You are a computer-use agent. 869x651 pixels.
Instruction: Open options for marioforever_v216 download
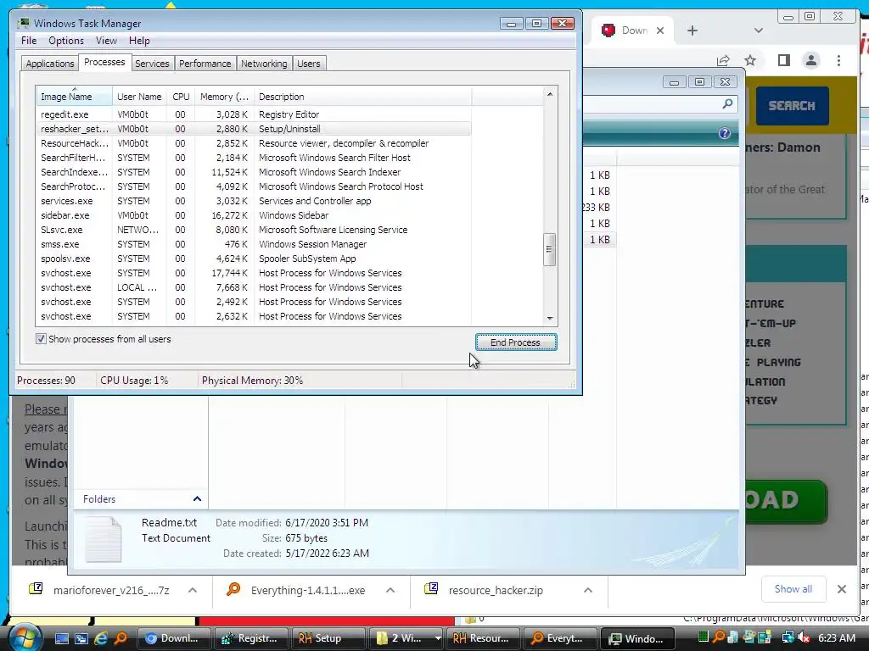[x=193, y=590]
